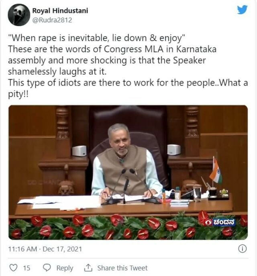The height and width of the screenshot is (276, 257).
Task: Open the embedded assembly Speaker video thumbnail
Action: click(x=128, y=172)
